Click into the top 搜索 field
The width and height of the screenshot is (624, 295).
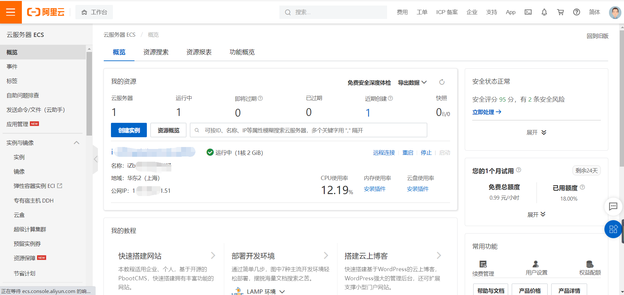click(333, 12)
